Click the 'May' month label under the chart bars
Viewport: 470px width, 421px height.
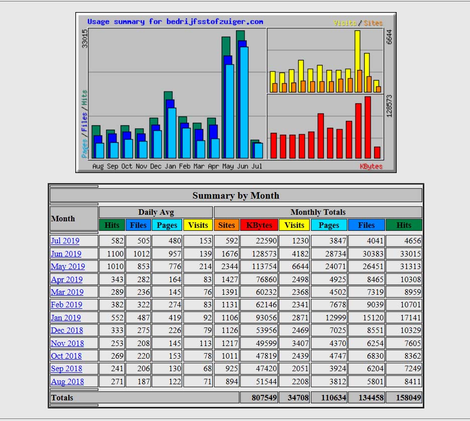click(228, 166)
